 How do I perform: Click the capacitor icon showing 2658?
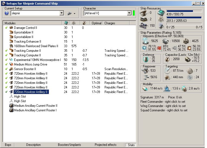click(167, 59)
